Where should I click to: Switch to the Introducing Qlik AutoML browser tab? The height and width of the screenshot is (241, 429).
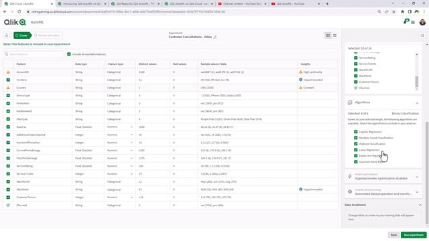click(x=82, y=4)
